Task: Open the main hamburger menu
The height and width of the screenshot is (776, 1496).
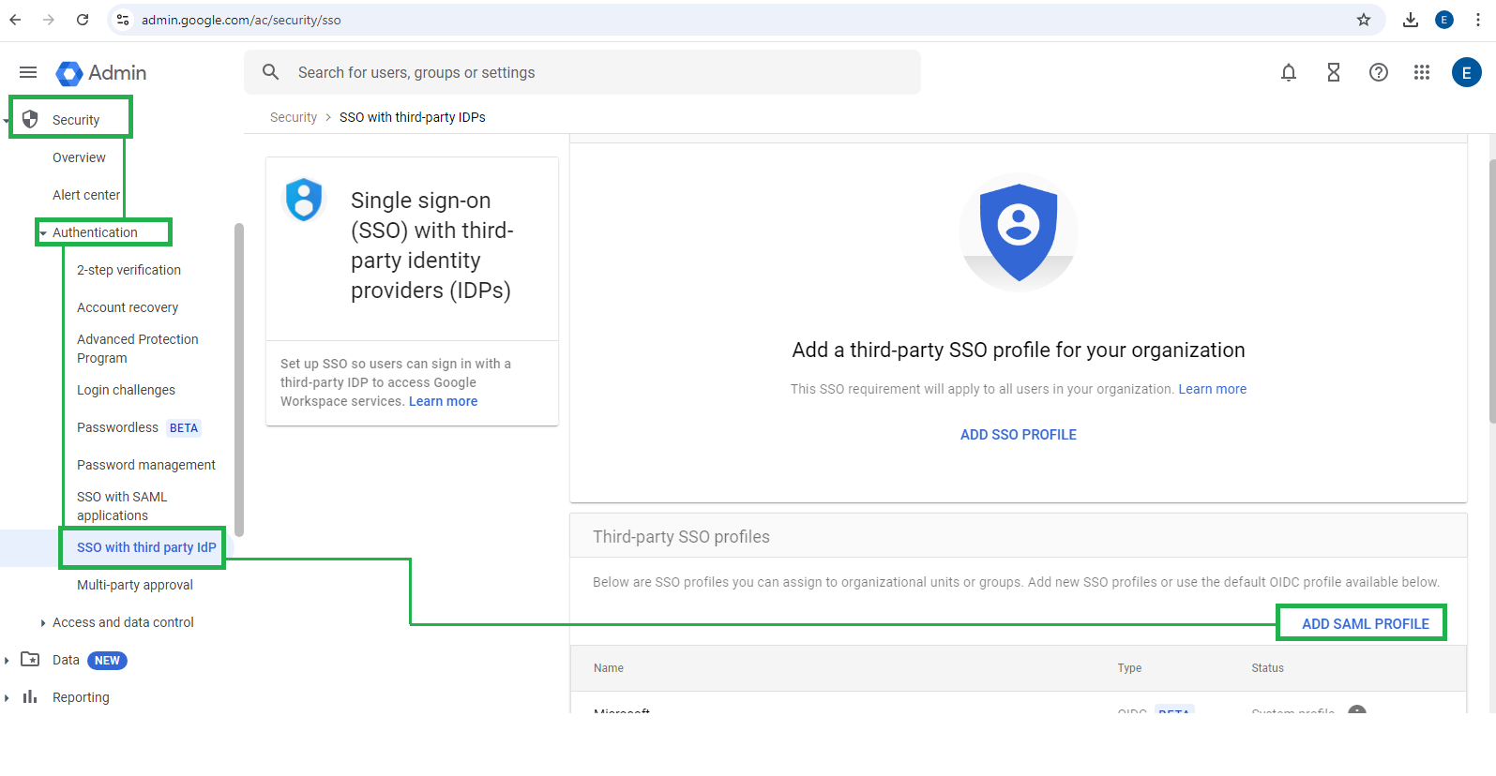Action: point(28,72)
